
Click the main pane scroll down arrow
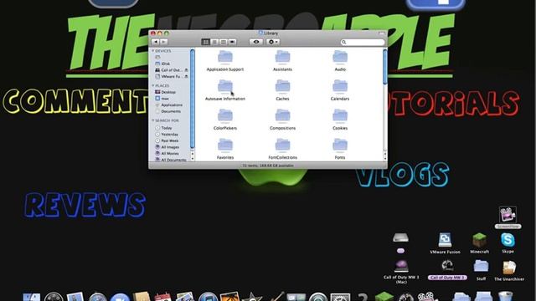(x=385, y=158)
